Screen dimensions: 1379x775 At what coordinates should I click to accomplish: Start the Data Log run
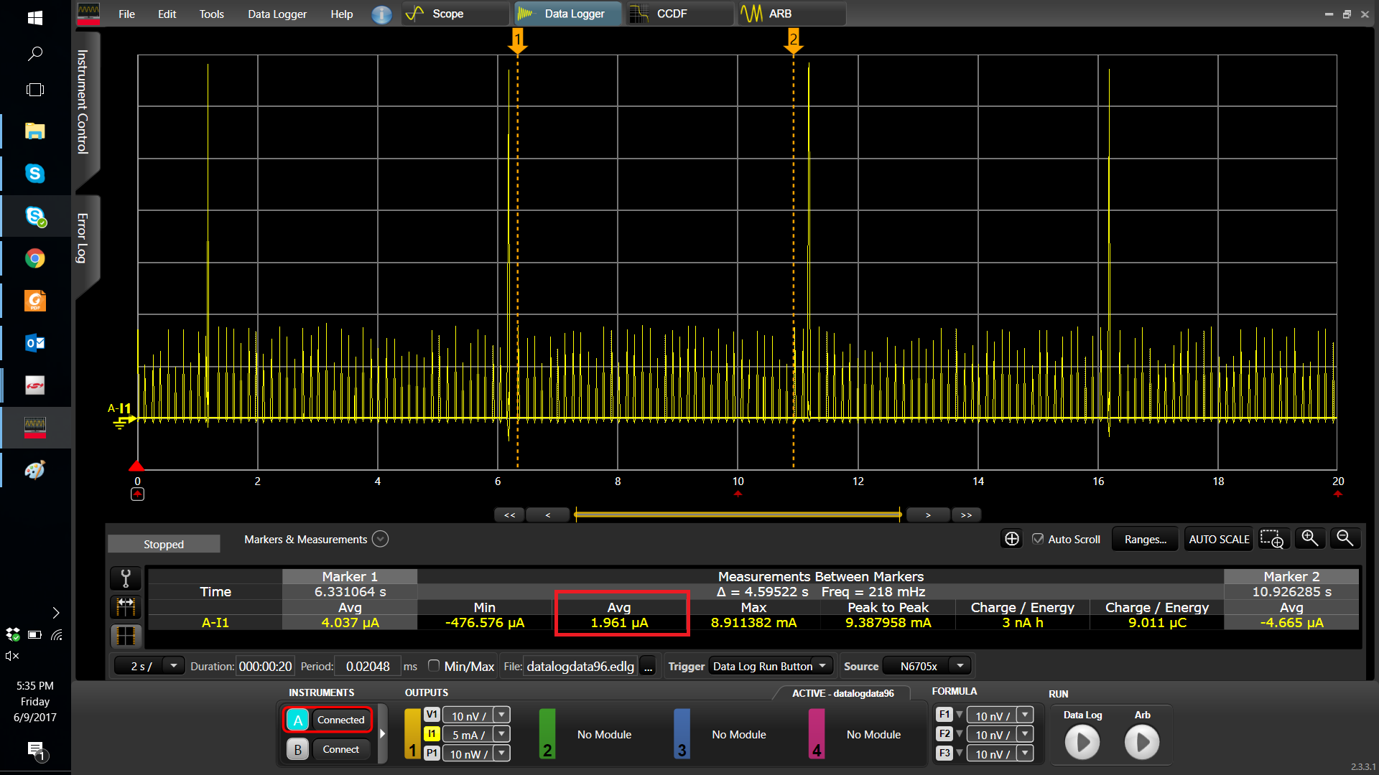pos(1082,743)
